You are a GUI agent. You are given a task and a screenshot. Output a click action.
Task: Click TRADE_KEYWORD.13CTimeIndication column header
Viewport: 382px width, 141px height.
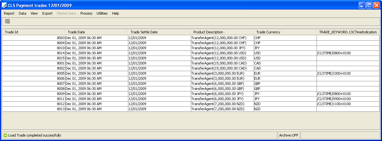(x=348, y=32)
